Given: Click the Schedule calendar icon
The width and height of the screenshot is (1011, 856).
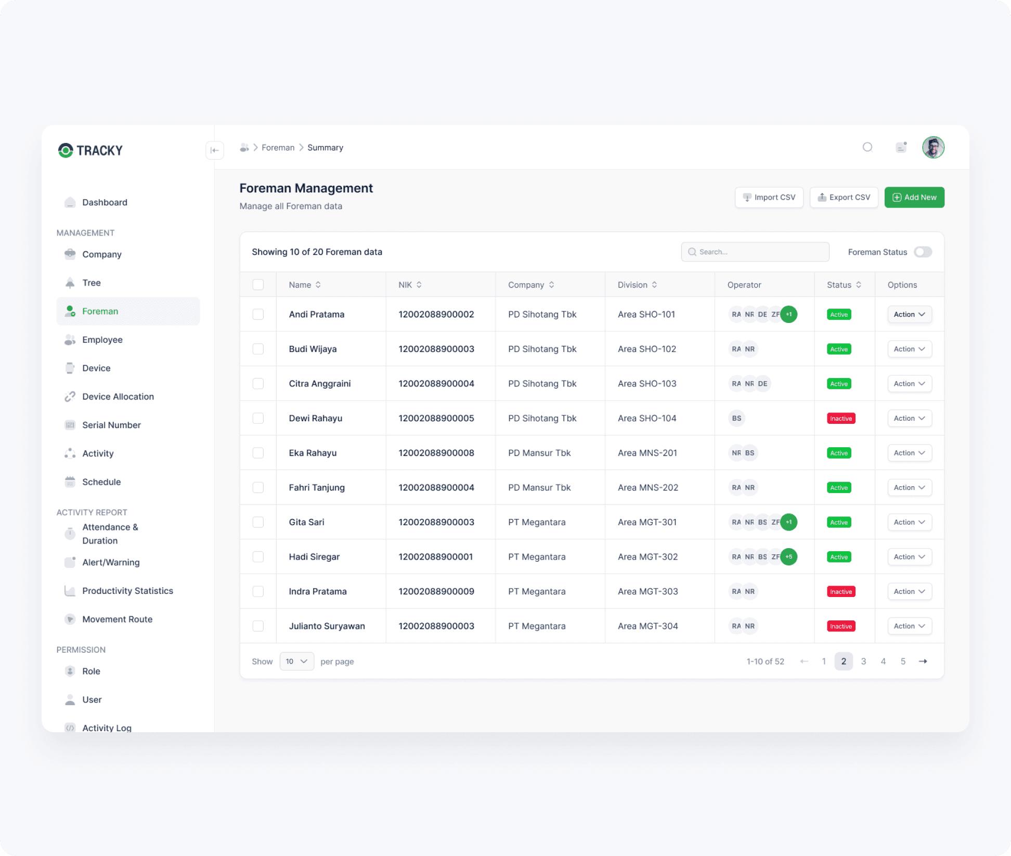Looking at the screenshot, I should tap(70, 482).
